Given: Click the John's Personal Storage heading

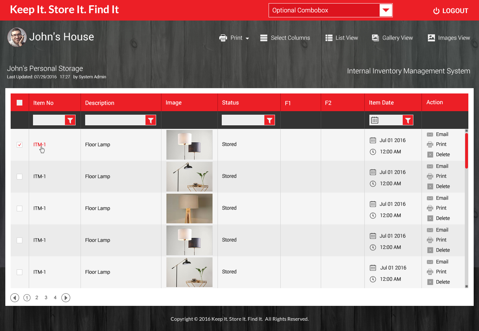Looking at the screenshot, I should coord(45,68).
